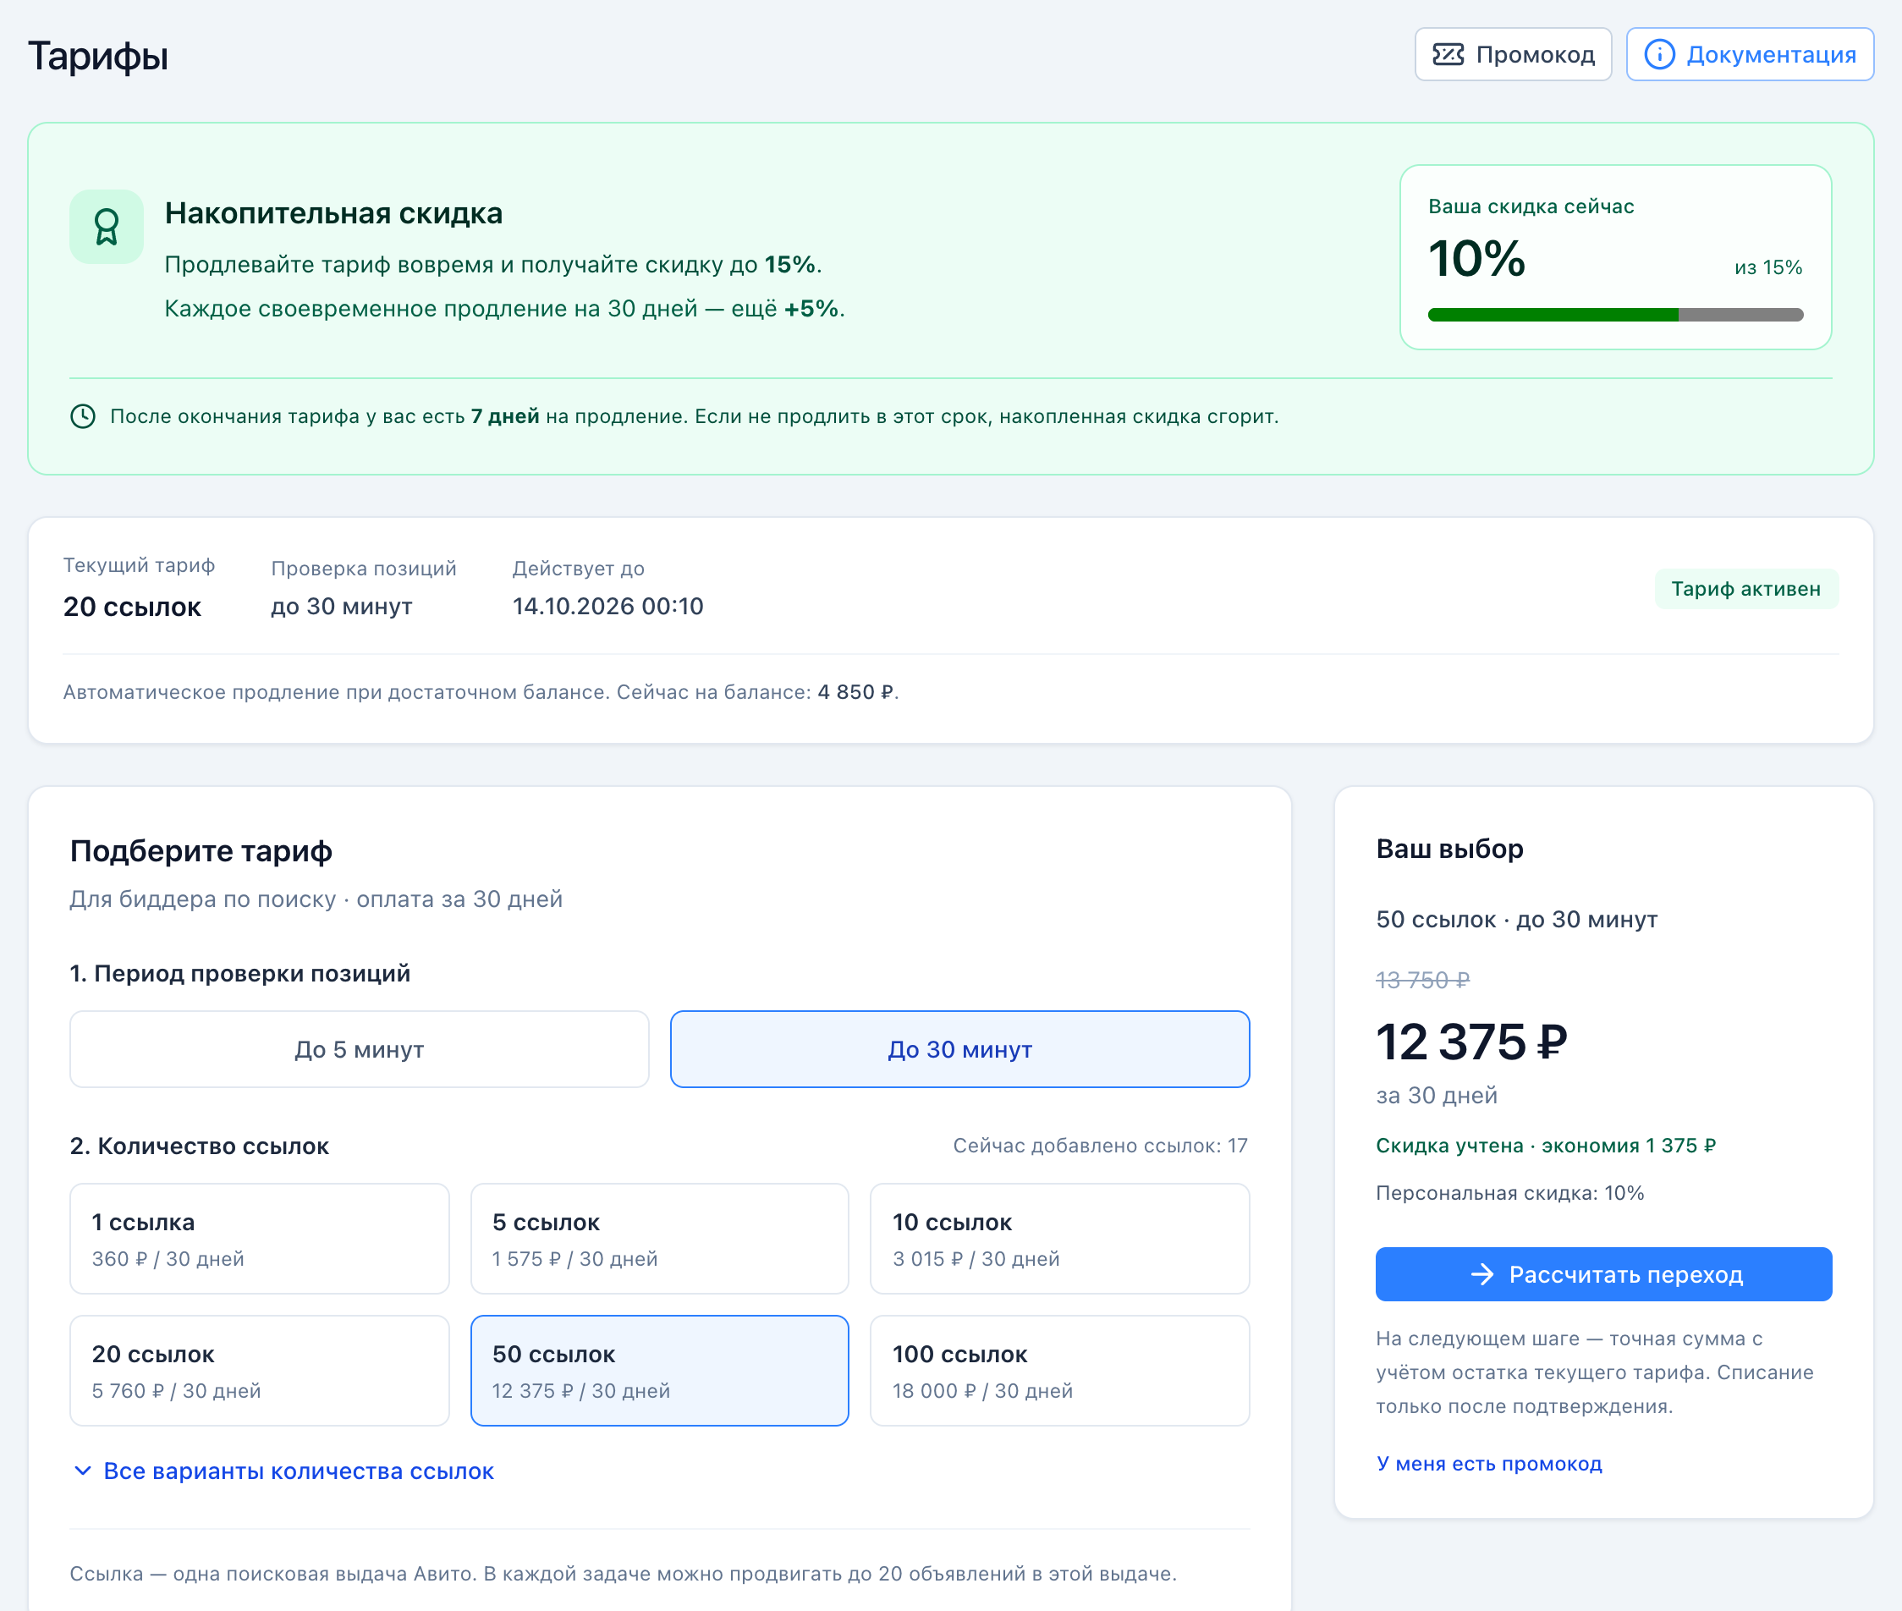
Task: Click the из 15% label
Action: pos(1767,267)
